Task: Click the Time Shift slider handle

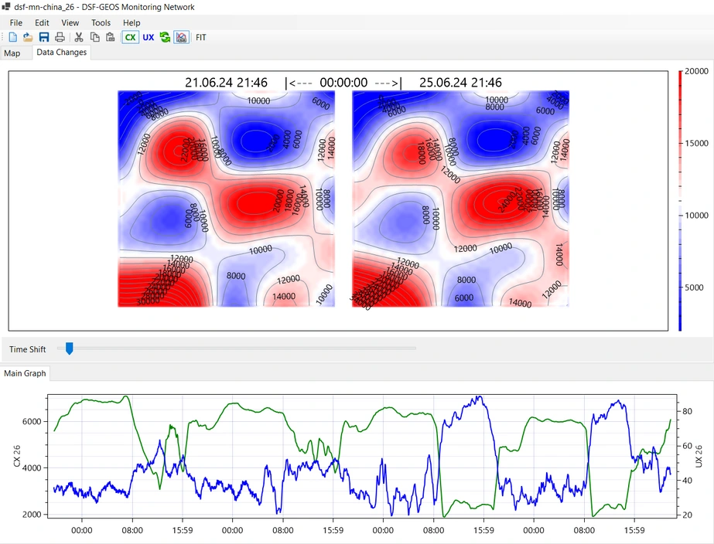Action: 70,349
